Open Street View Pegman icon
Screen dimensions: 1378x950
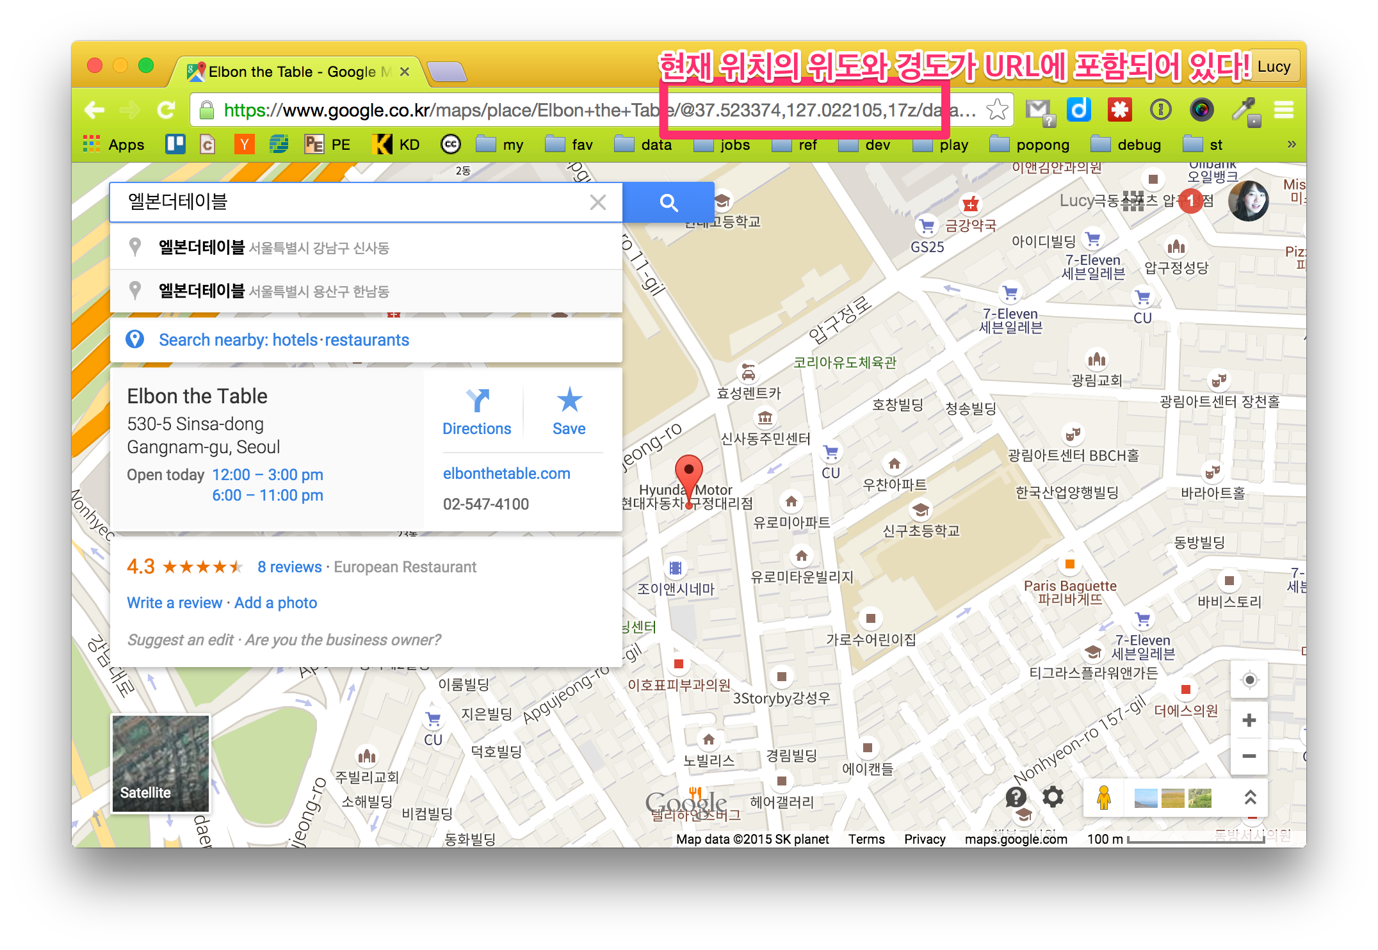pyautogui.click(x=1103, y=798)
